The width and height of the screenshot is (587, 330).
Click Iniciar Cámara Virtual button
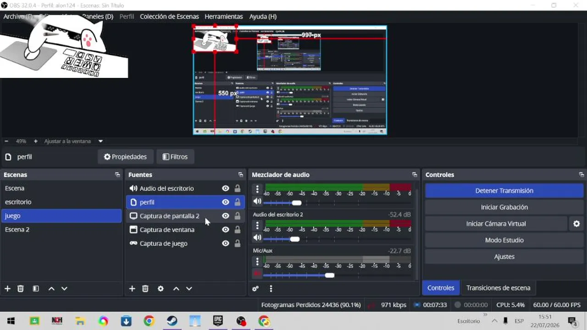pos(496,224)
